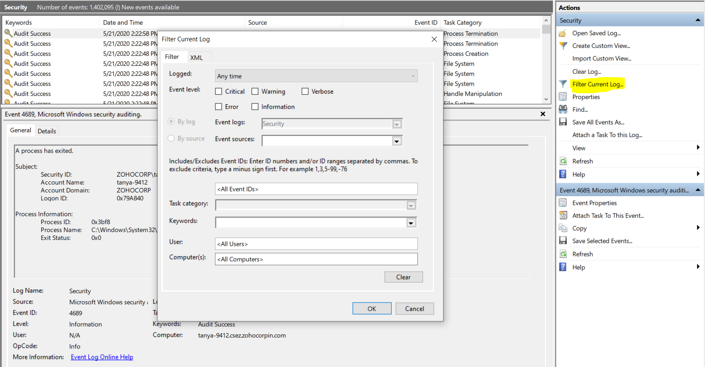Collapse the Event 4689 actions section
Screen dimensions: 705x367
[698, 190]
